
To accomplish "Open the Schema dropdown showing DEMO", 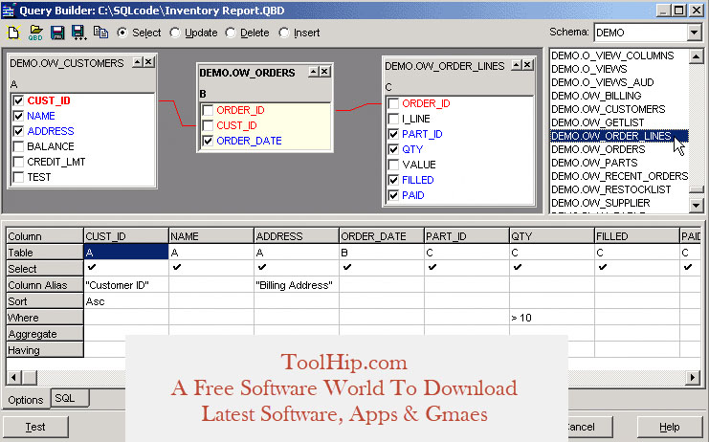I will click(695, 33).
